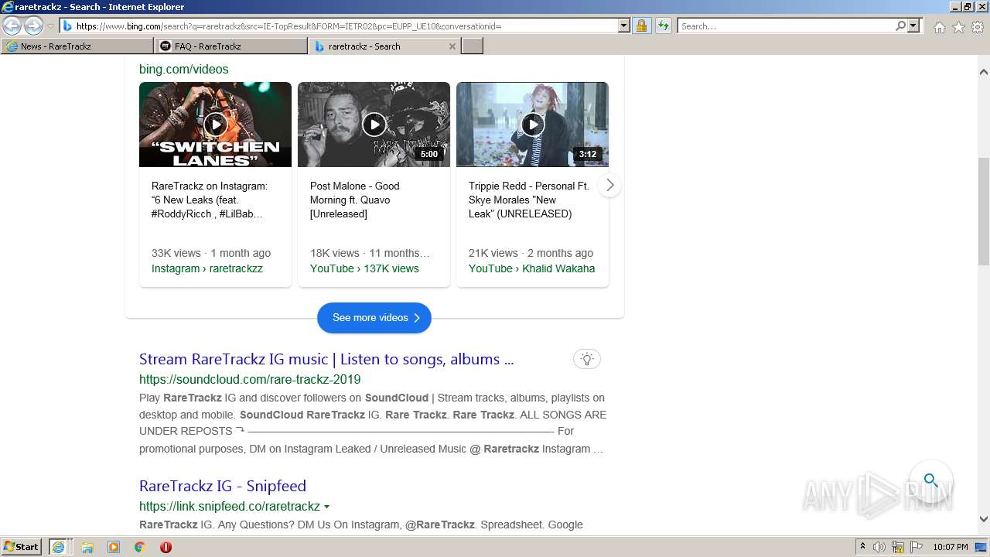Click the lightbulb insights icon
Viewport: 990px width, 557px height.
[587, 359]
